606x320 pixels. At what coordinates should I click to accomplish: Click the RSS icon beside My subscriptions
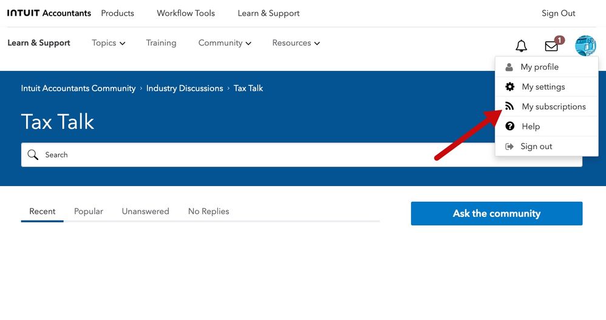point(509,106)
